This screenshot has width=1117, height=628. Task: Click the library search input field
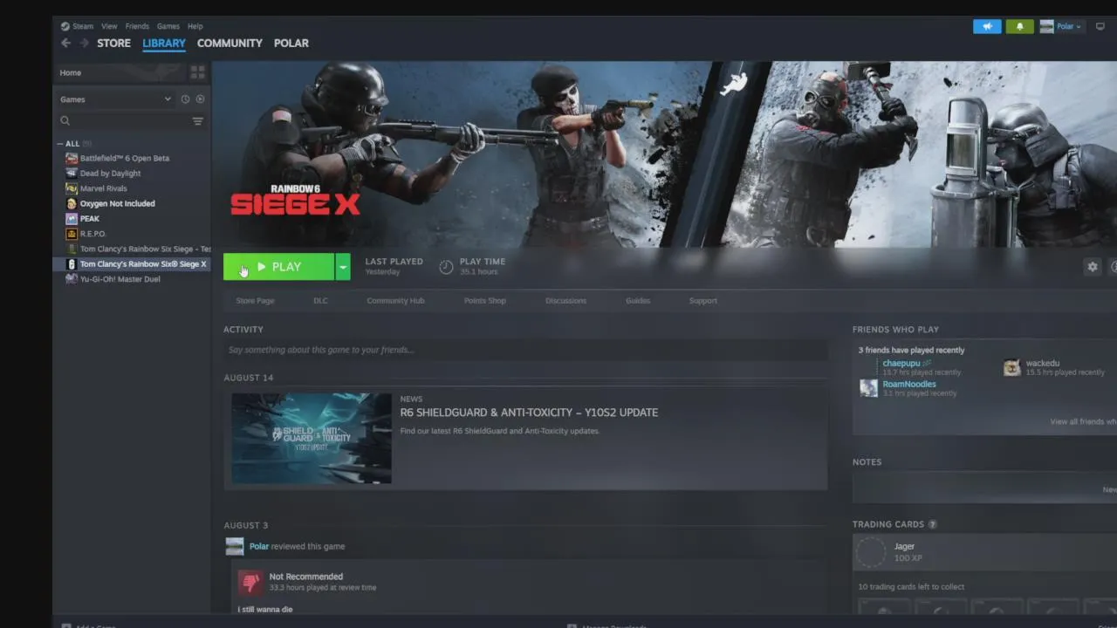[131, 121]
